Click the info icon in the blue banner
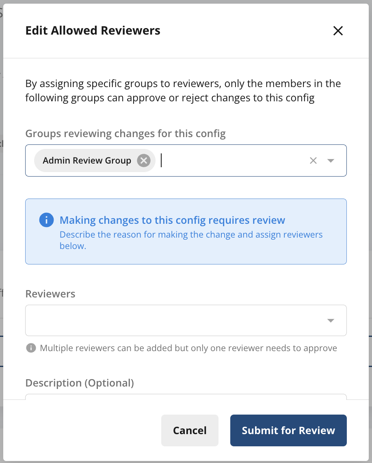The width and height of the screenshot is (372, 463). (x=46, y=220)
